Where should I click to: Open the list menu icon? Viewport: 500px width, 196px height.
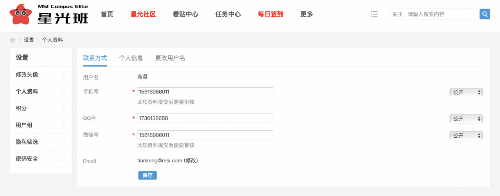(374, 14)
